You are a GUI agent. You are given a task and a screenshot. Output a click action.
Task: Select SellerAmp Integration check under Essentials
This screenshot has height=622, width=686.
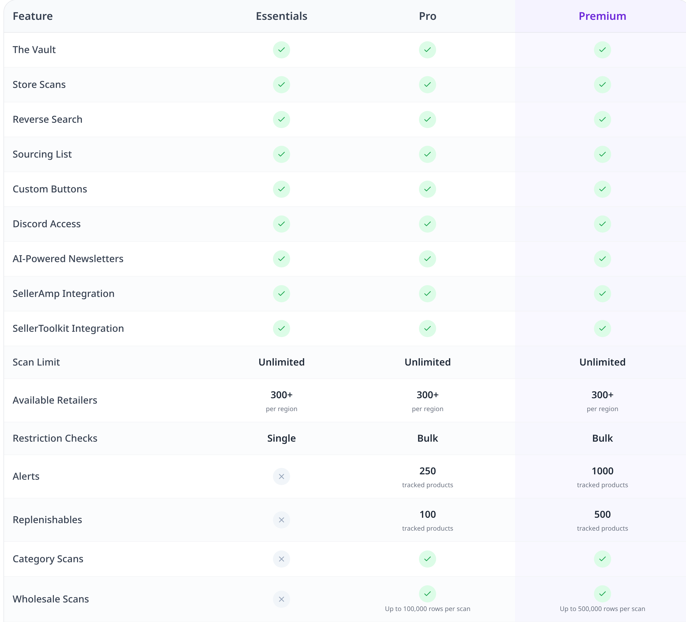282,293
